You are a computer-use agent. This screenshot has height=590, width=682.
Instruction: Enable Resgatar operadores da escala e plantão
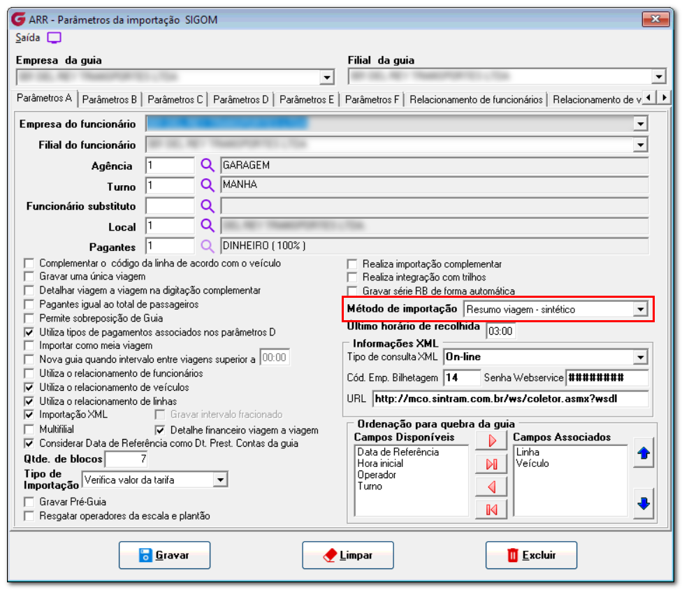pos(29,516)
